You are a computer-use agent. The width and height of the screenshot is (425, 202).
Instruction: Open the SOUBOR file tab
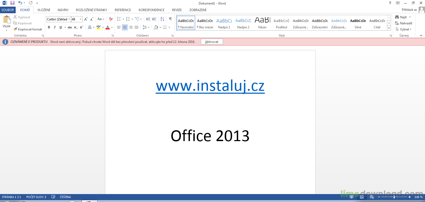pos(8,10)
